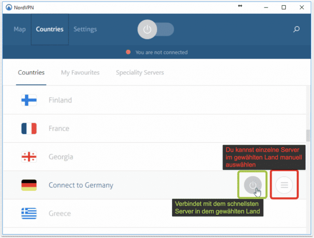Click the window resize arrows in title bar
The width and height of the screenshot is (314, 238).
[x=240, y=6]
